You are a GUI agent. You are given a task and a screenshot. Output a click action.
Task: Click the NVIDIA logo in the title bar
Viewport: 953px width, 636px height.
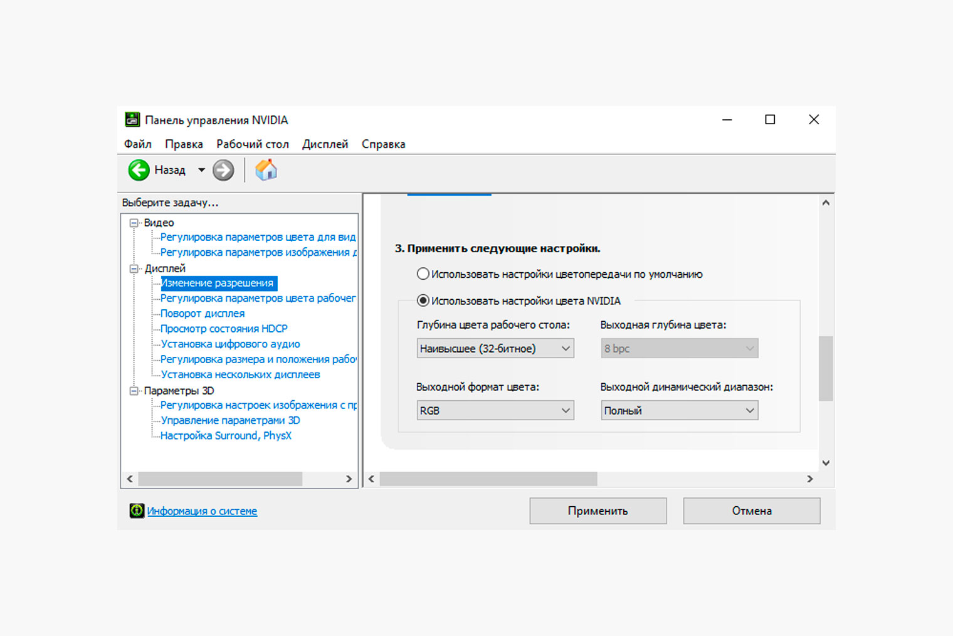click(132, 119)
